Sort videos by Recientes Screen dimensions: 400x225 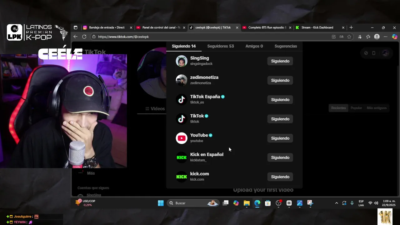click(338, 108)
